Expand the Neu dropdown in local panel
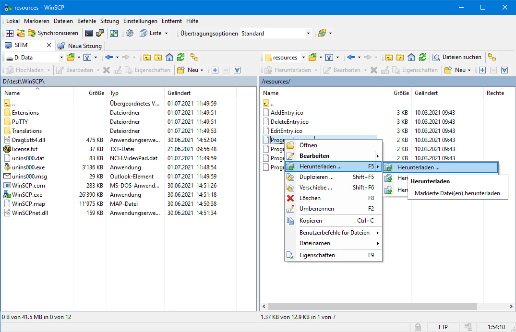The image size is (516, 332). pos(202,70)
